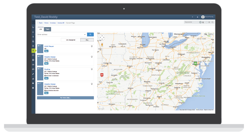The height and width of the screenshot is (134, 247).
Task: Open the David Roddy user menu
Action: pos(208,17)
